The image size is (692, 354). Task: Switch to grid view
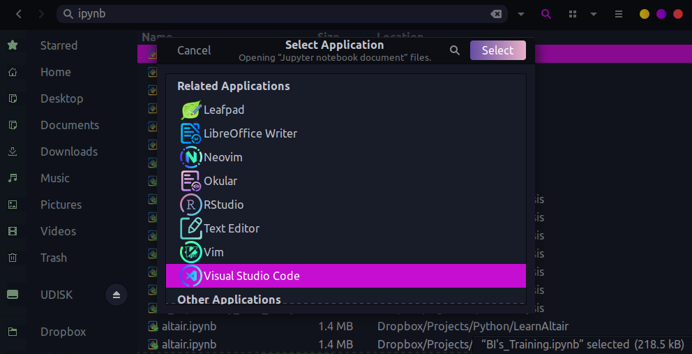(573, 14)
